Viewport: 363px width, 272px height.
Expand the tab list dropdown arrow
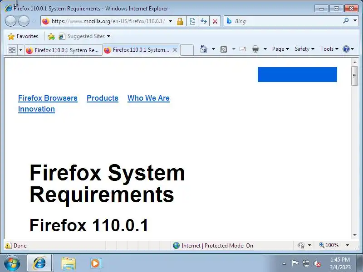[x=20, y=50]
